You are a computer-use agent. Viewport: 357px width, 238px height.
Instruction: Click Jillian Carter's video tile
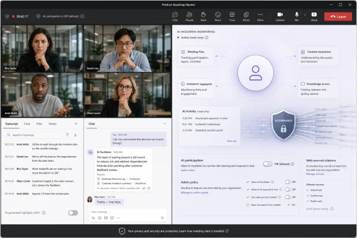point(128,95)
